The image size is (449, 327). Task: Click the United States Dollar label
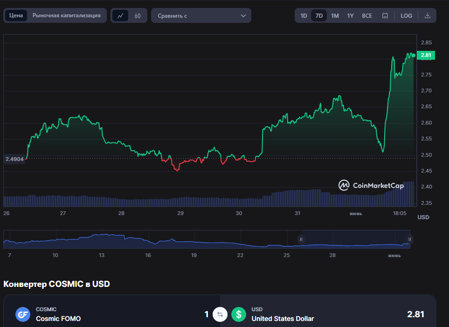(283, 319)
